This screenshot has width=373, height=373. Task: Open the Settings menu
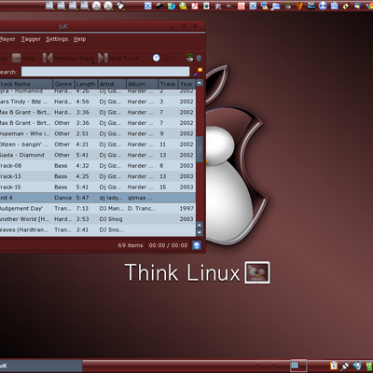(57, 39)
